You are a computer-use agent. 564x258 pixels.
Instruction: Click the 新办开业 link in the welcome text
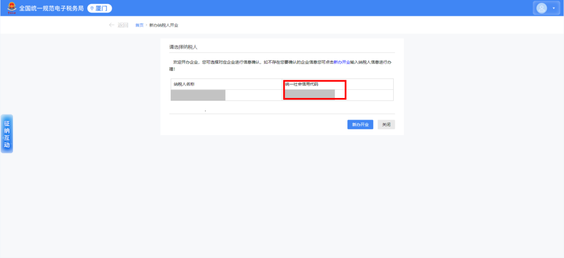point(342,62)
